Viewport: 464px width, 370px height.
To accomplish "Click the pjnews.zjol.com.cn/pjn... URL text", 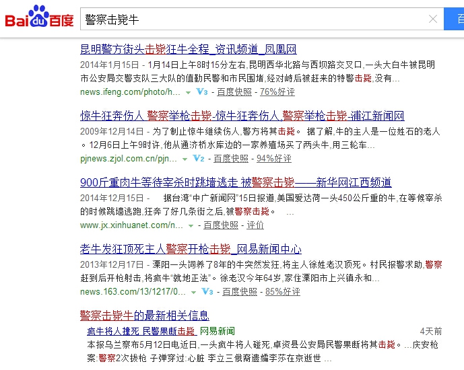I will click(x=129, y=158).
